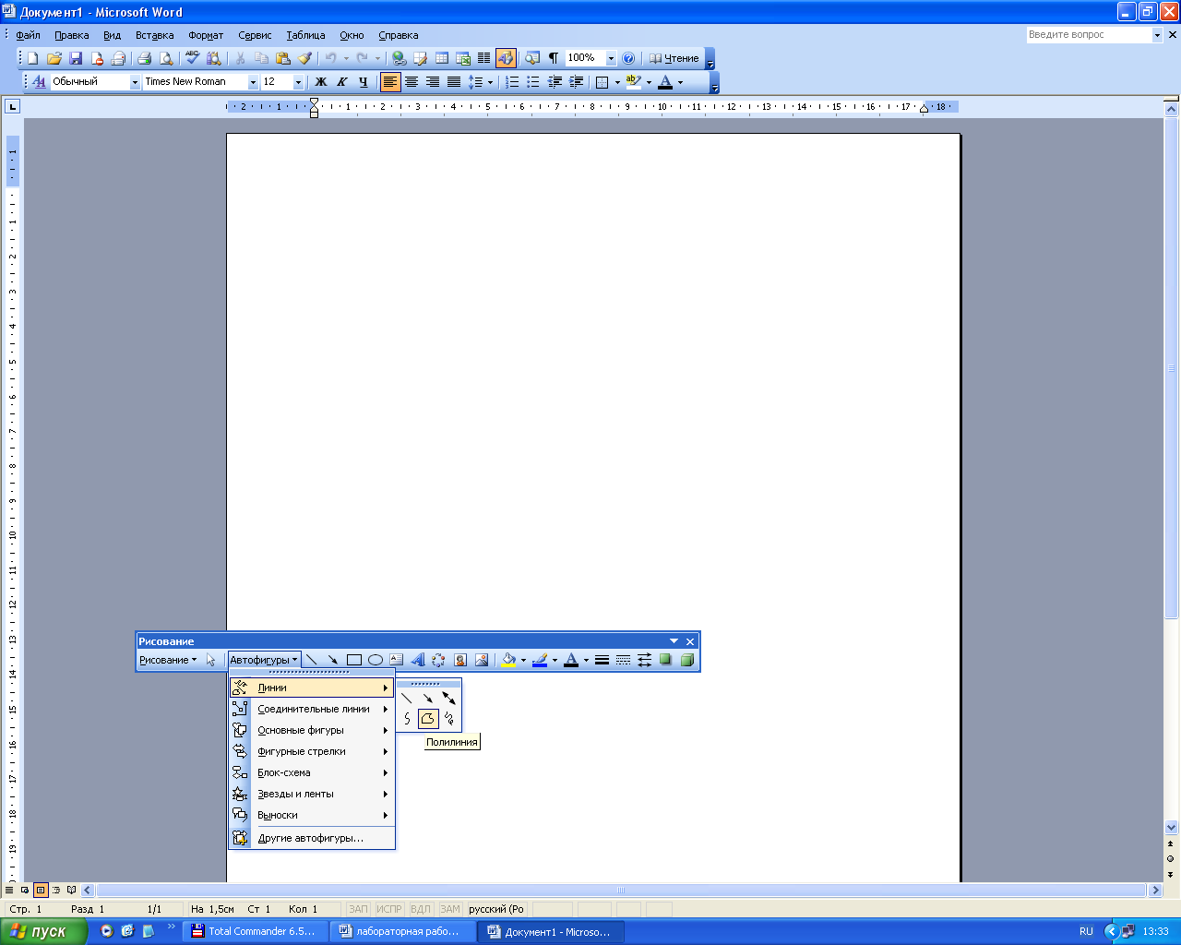Toggle bulleted list

[533, 82]
